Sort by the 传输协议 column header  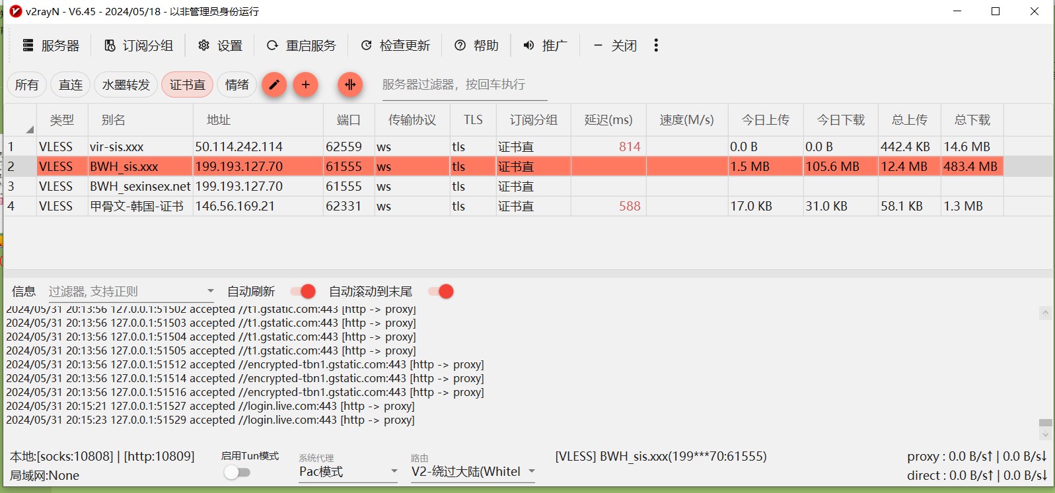pyautogui.click(x=412, y=120)
